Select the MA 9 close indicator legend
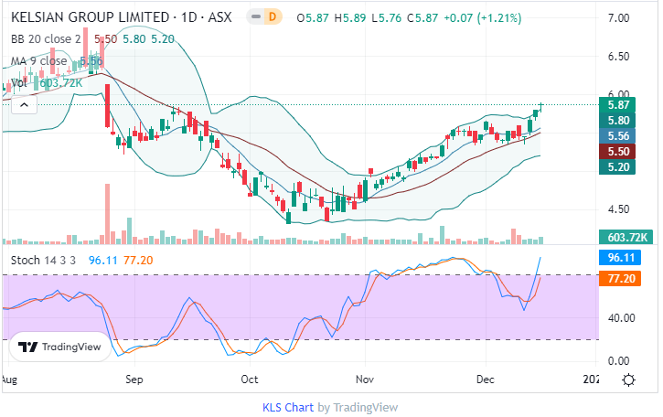Image resolution: width=663 pixels, height=417 pixels. pos(38,61)
